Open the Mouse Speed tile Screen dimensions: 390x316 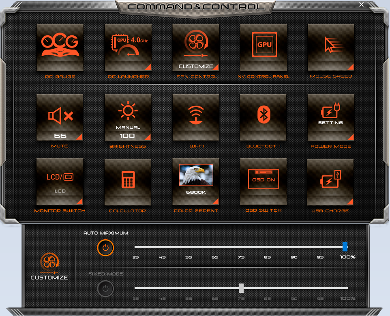click(331, 47)
